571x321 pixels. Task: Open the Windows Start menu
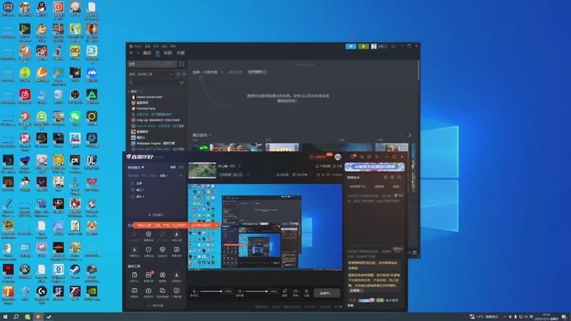5,317
